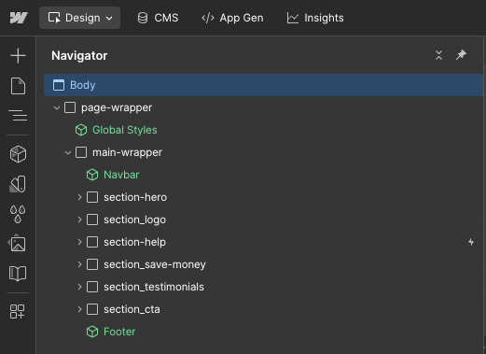Open the Style selectors droplets icon
This screenshot has height=354, width=486.
pos(18,214)
